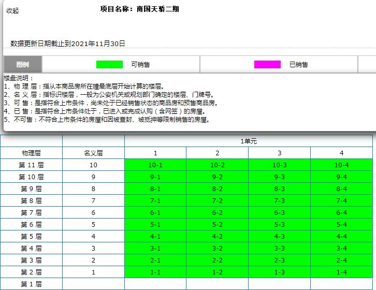This screenshot has height=290, width=376.
Task: View details for room 6-1
Action: (155, 212)
